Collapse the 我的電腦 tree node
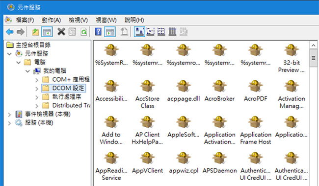Image resolution: width=319 pixels, height=186 pixels. 27,71
